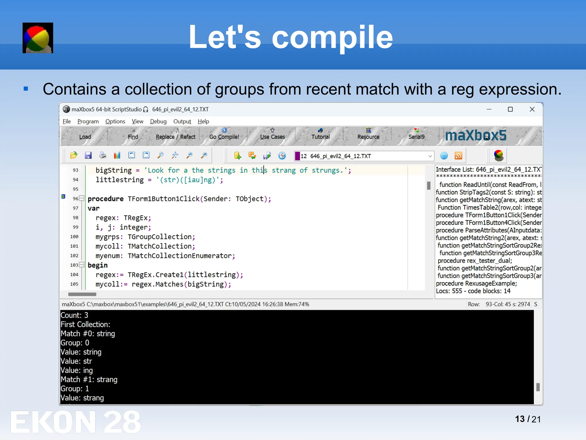Click the Go Compile! button
The height and width of the screenshot is (440, 586).
(224, 134)
